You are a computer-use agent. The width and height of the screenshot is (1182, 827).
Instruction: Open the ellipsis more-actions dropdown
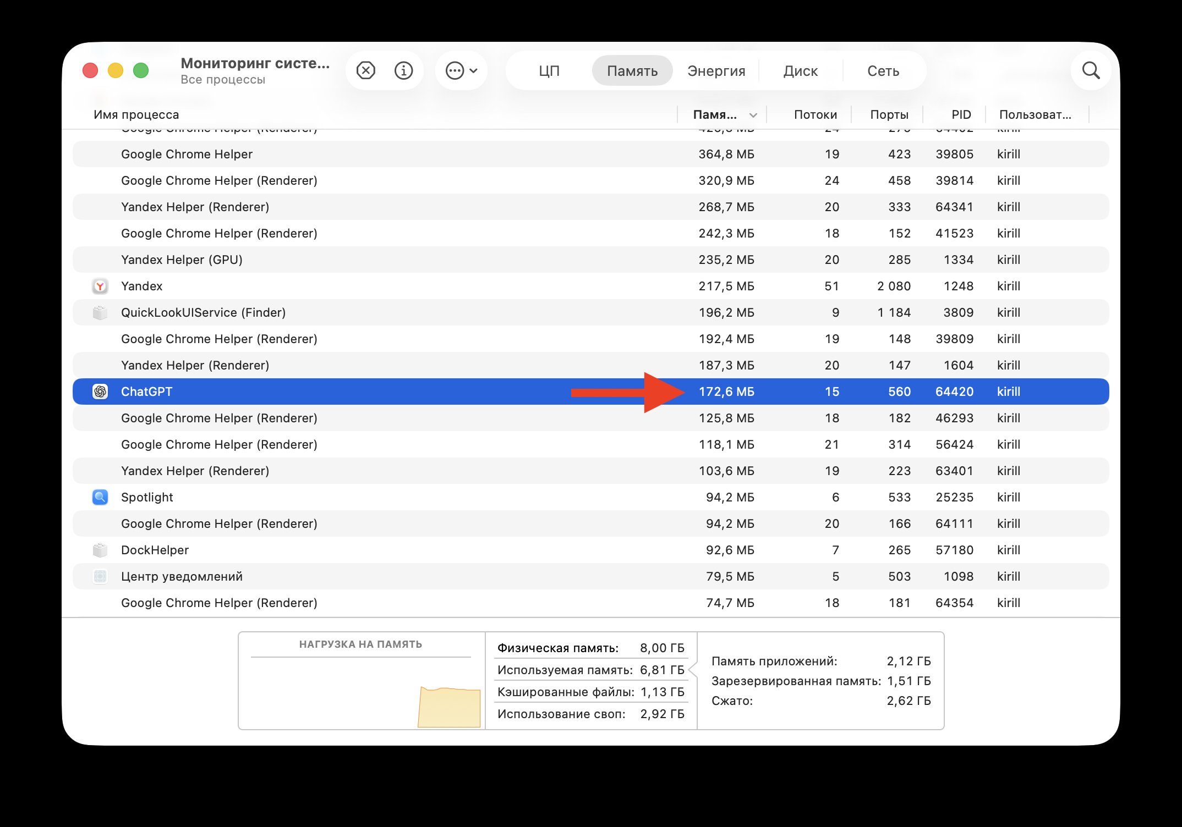(x=461, y=71)
